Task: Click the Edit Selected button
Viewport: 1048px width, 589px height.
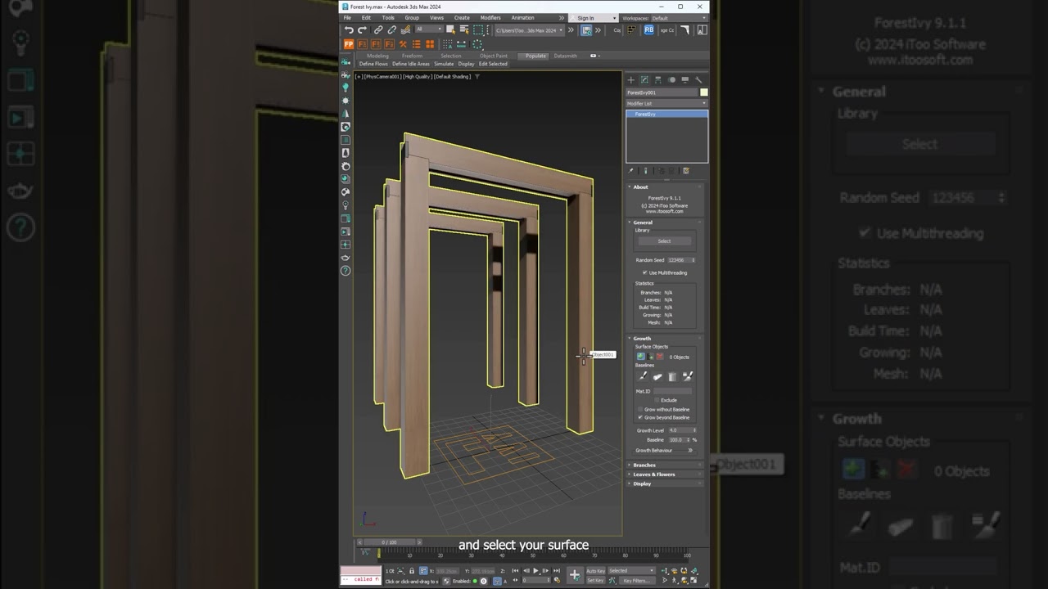Action: coord(493,64)
